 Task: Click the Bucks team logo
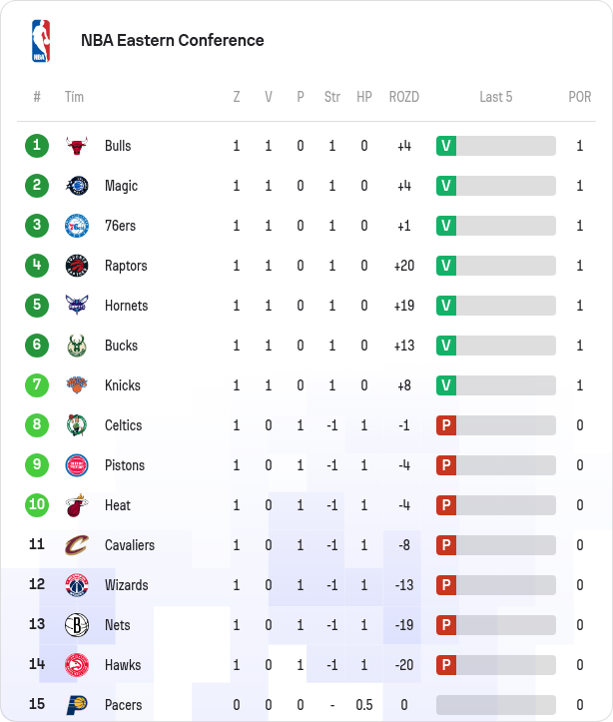(77, 346)
